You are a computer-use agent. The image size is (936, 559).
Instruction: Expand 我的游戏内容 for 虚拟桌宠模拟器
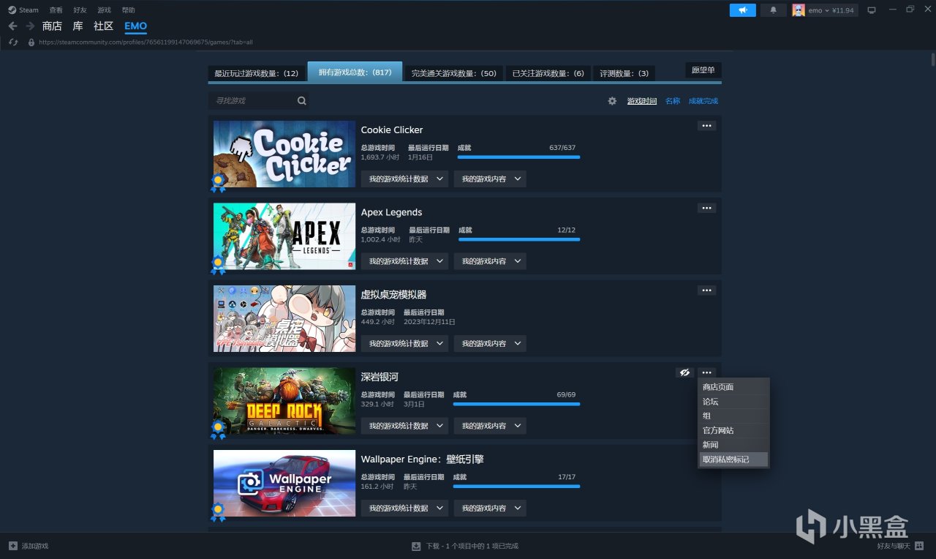point(490,343)
